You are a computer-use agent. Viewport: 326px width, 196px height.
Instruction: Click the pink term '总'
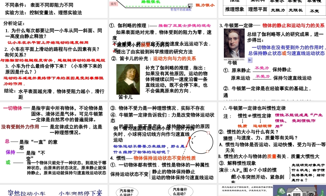[x=7, y=141]
